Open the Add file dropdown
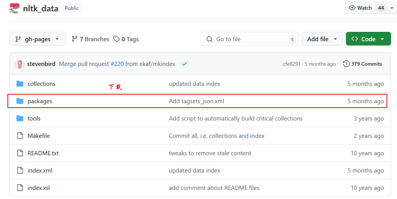 [x=322, y=39]
